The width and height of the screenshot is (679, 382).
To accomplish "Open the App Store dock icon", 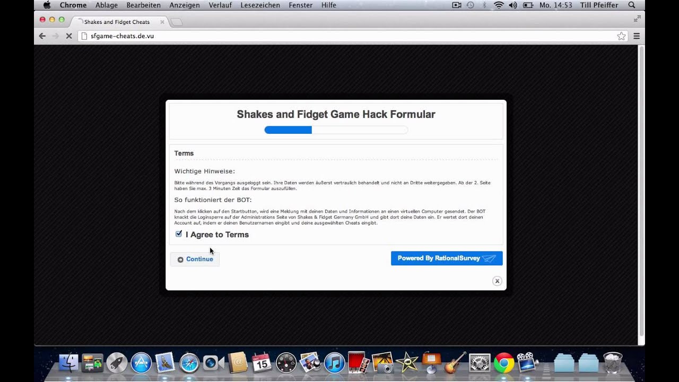I will point(141,363).
